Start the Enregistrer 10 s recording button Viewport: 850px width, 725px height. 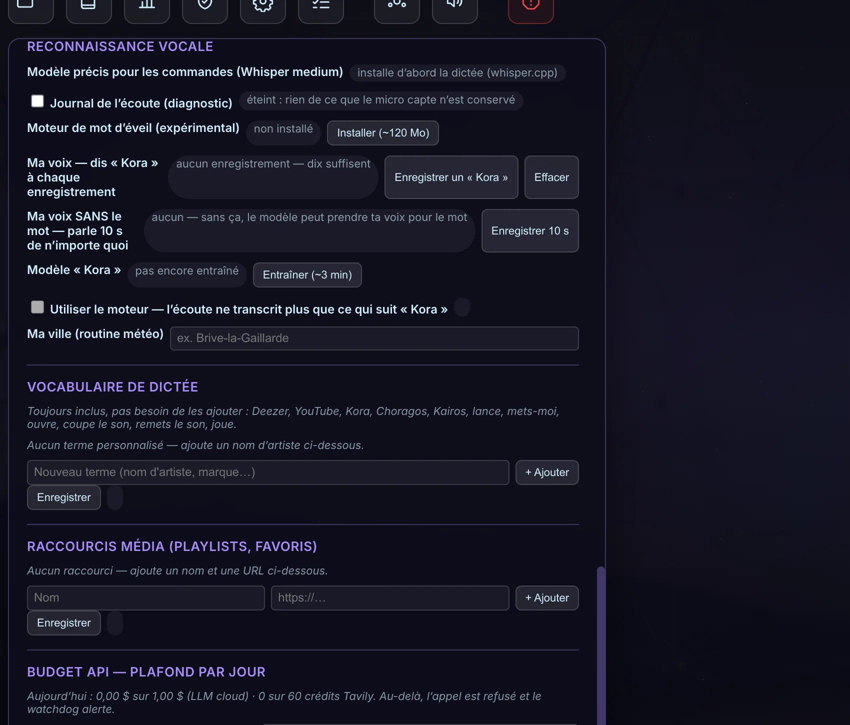pyautogui.click(x=530, y=230)
